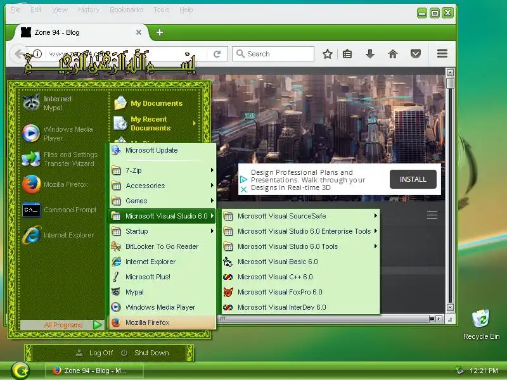Click the INSTALL ad button

coord(413,179)
